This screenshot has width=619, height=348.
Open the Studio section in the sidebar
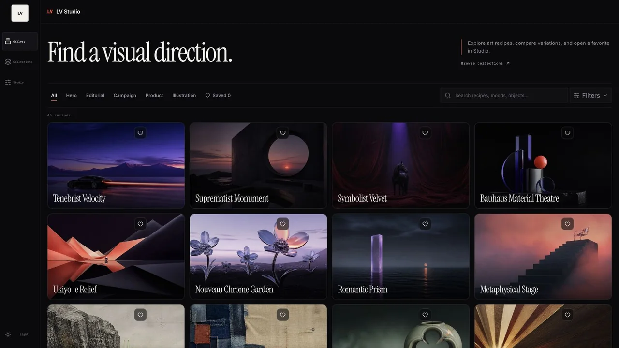[20, 82]
